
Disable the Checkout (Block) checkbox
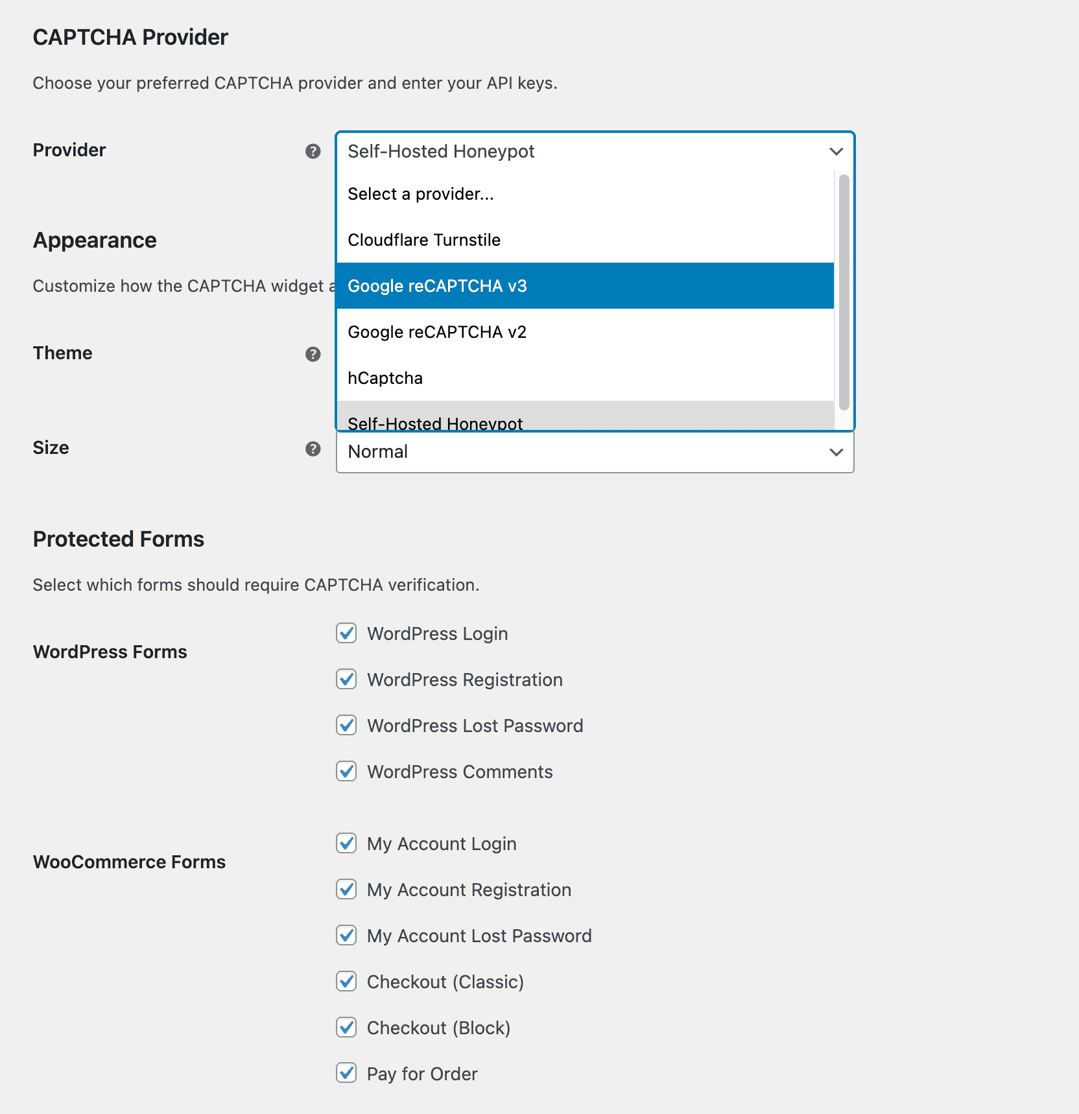(x=346, y=1027)
